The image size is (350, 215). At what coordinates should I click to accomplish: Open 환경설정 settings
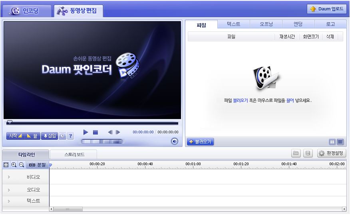pyautogui.click(x=332, y=153)
